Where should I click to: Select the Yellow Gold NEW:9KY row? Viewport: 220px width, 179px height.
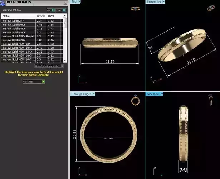click(x=32, y=44)
